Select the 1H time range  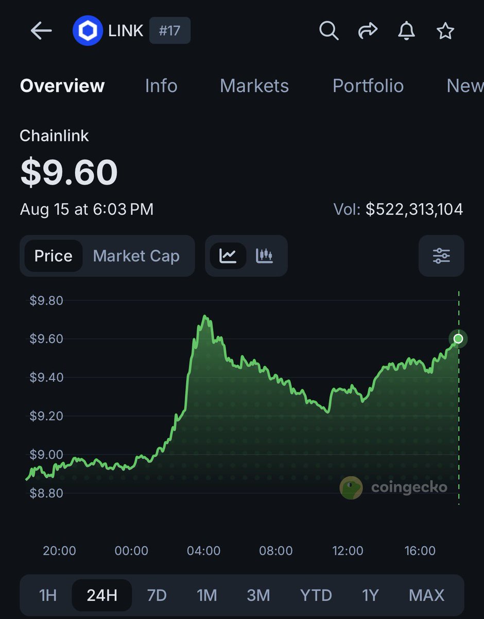pos(48,595)
